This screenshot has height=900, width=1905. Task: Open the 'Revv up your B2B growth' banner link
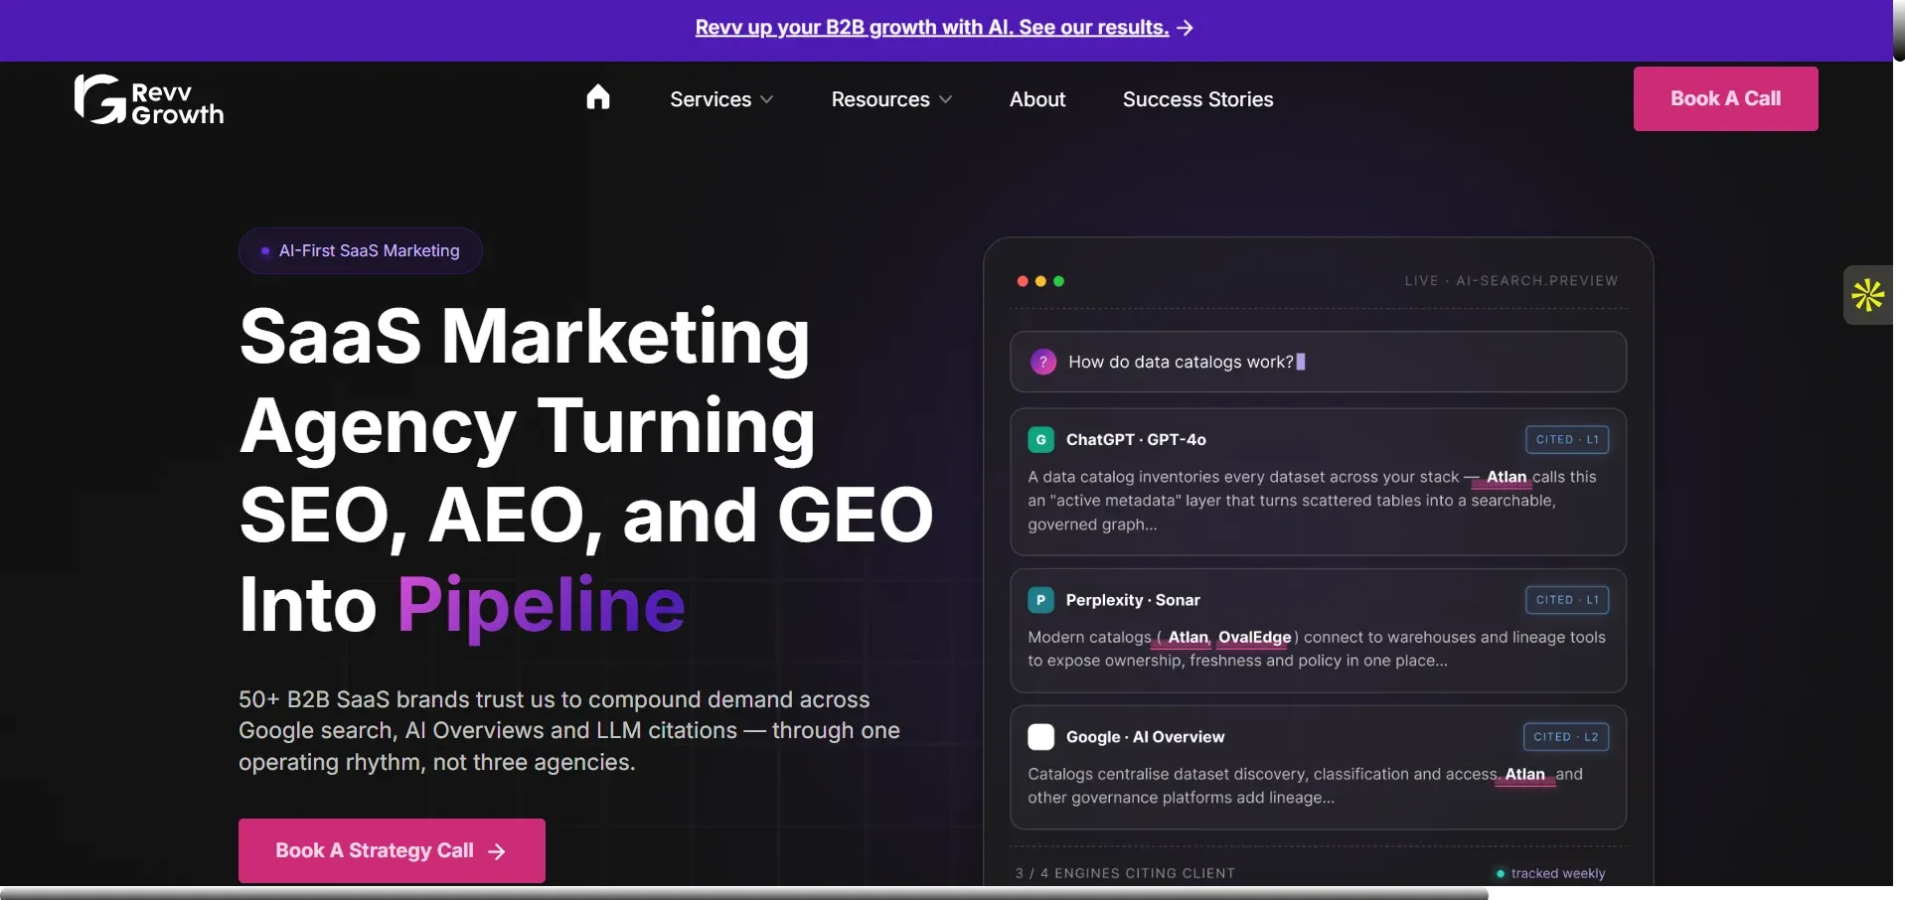(932, 28)
